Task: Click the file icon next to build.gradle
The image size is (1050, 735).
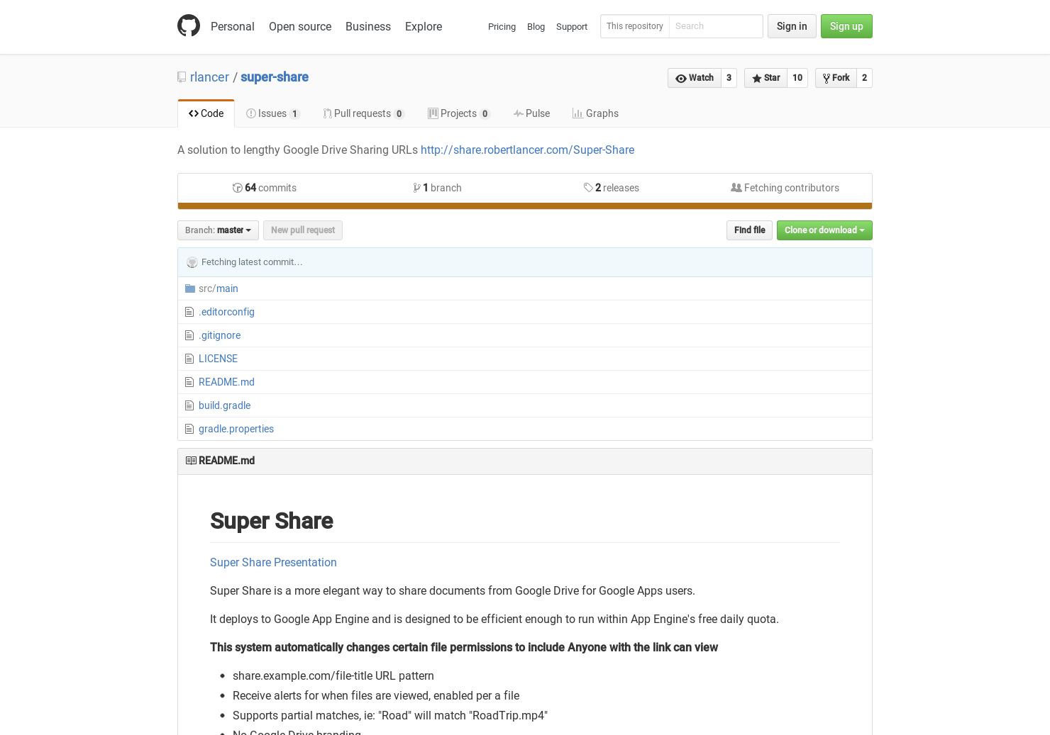Action: (189, 405)
